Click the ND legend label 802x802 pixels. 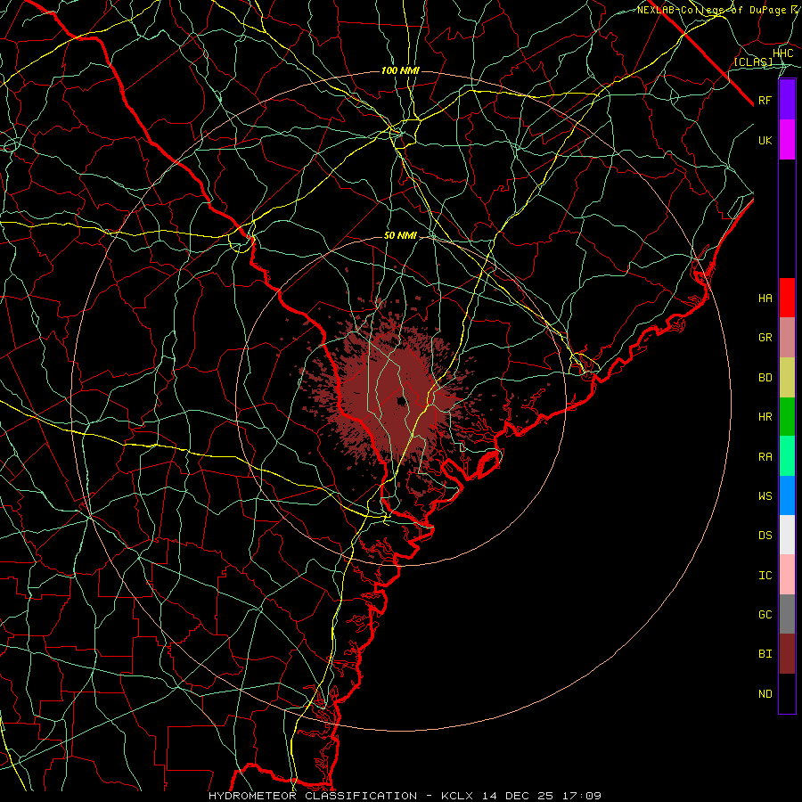(x=765, y=694)
